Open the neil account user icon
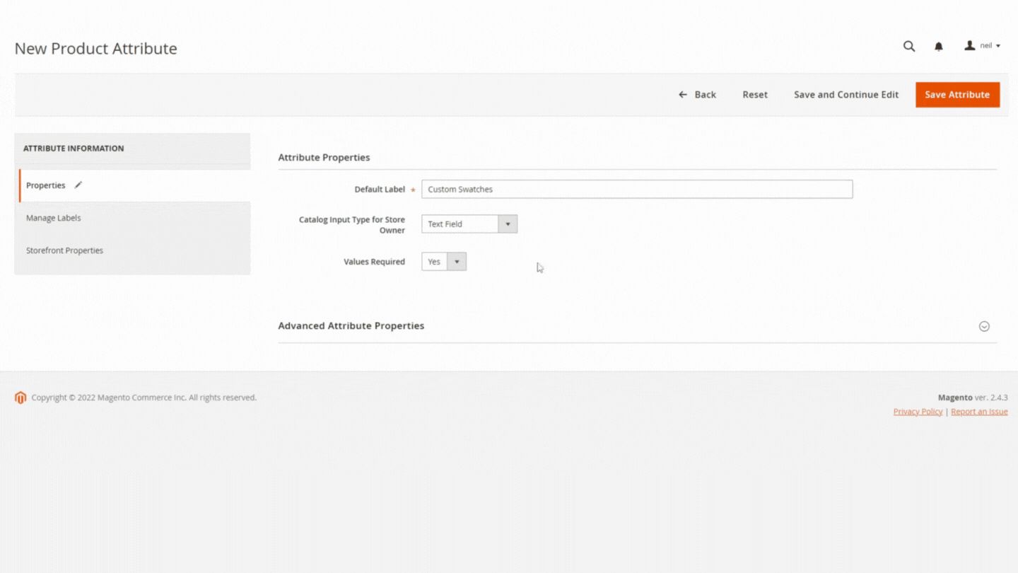Viewport: 1018px width, 573px height. 969,45
